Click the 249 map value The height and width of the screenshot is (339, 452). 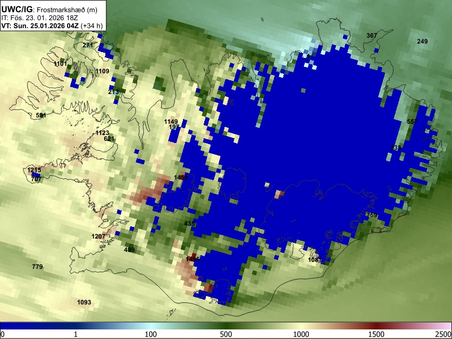(422, 41)
